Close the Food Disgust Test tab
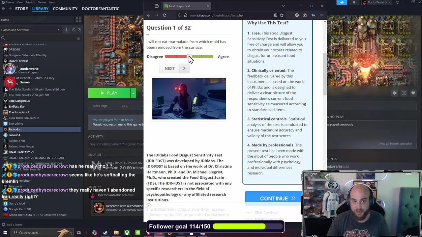The width and height of the screenshot is (422, 237). pos(208,6)
